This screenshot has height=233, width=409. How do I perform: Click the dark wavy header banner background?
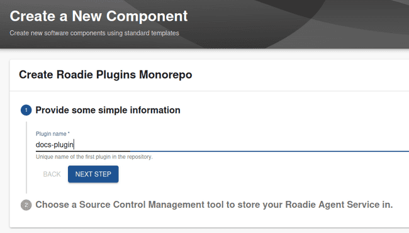tap(287, 23)
